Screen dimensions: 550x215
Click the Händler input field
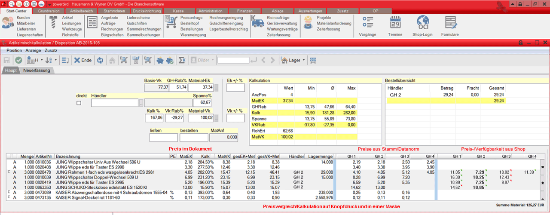click(115, 103)
